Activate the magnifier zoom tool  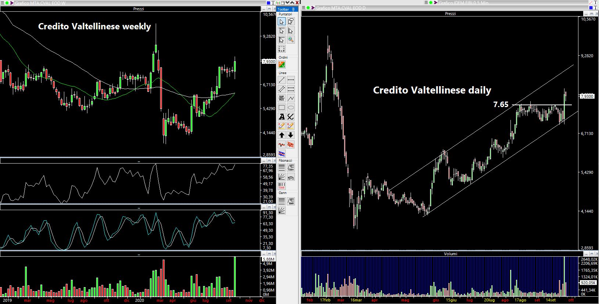click(x=291, y=40)
